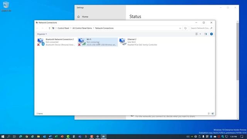Open the Network Connections help icon
The height and width of the screenshot is (139, 247).
(211, 34)
